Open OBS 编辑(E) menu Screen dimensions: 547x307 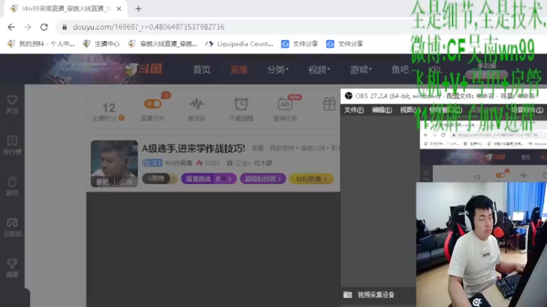[x=382, y=110]
